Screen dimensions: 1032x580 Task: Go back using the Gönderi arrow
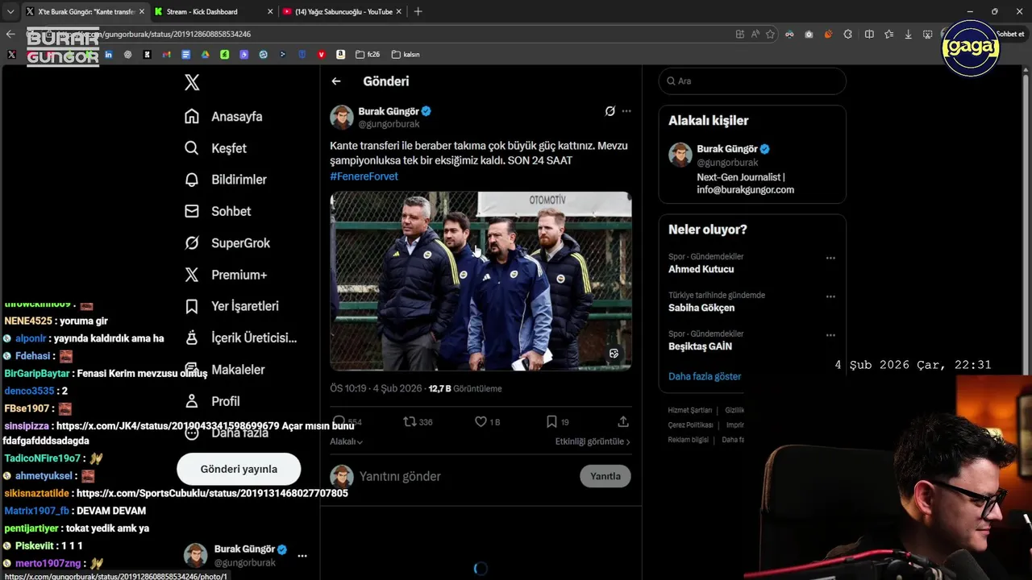tap(336, 81)
